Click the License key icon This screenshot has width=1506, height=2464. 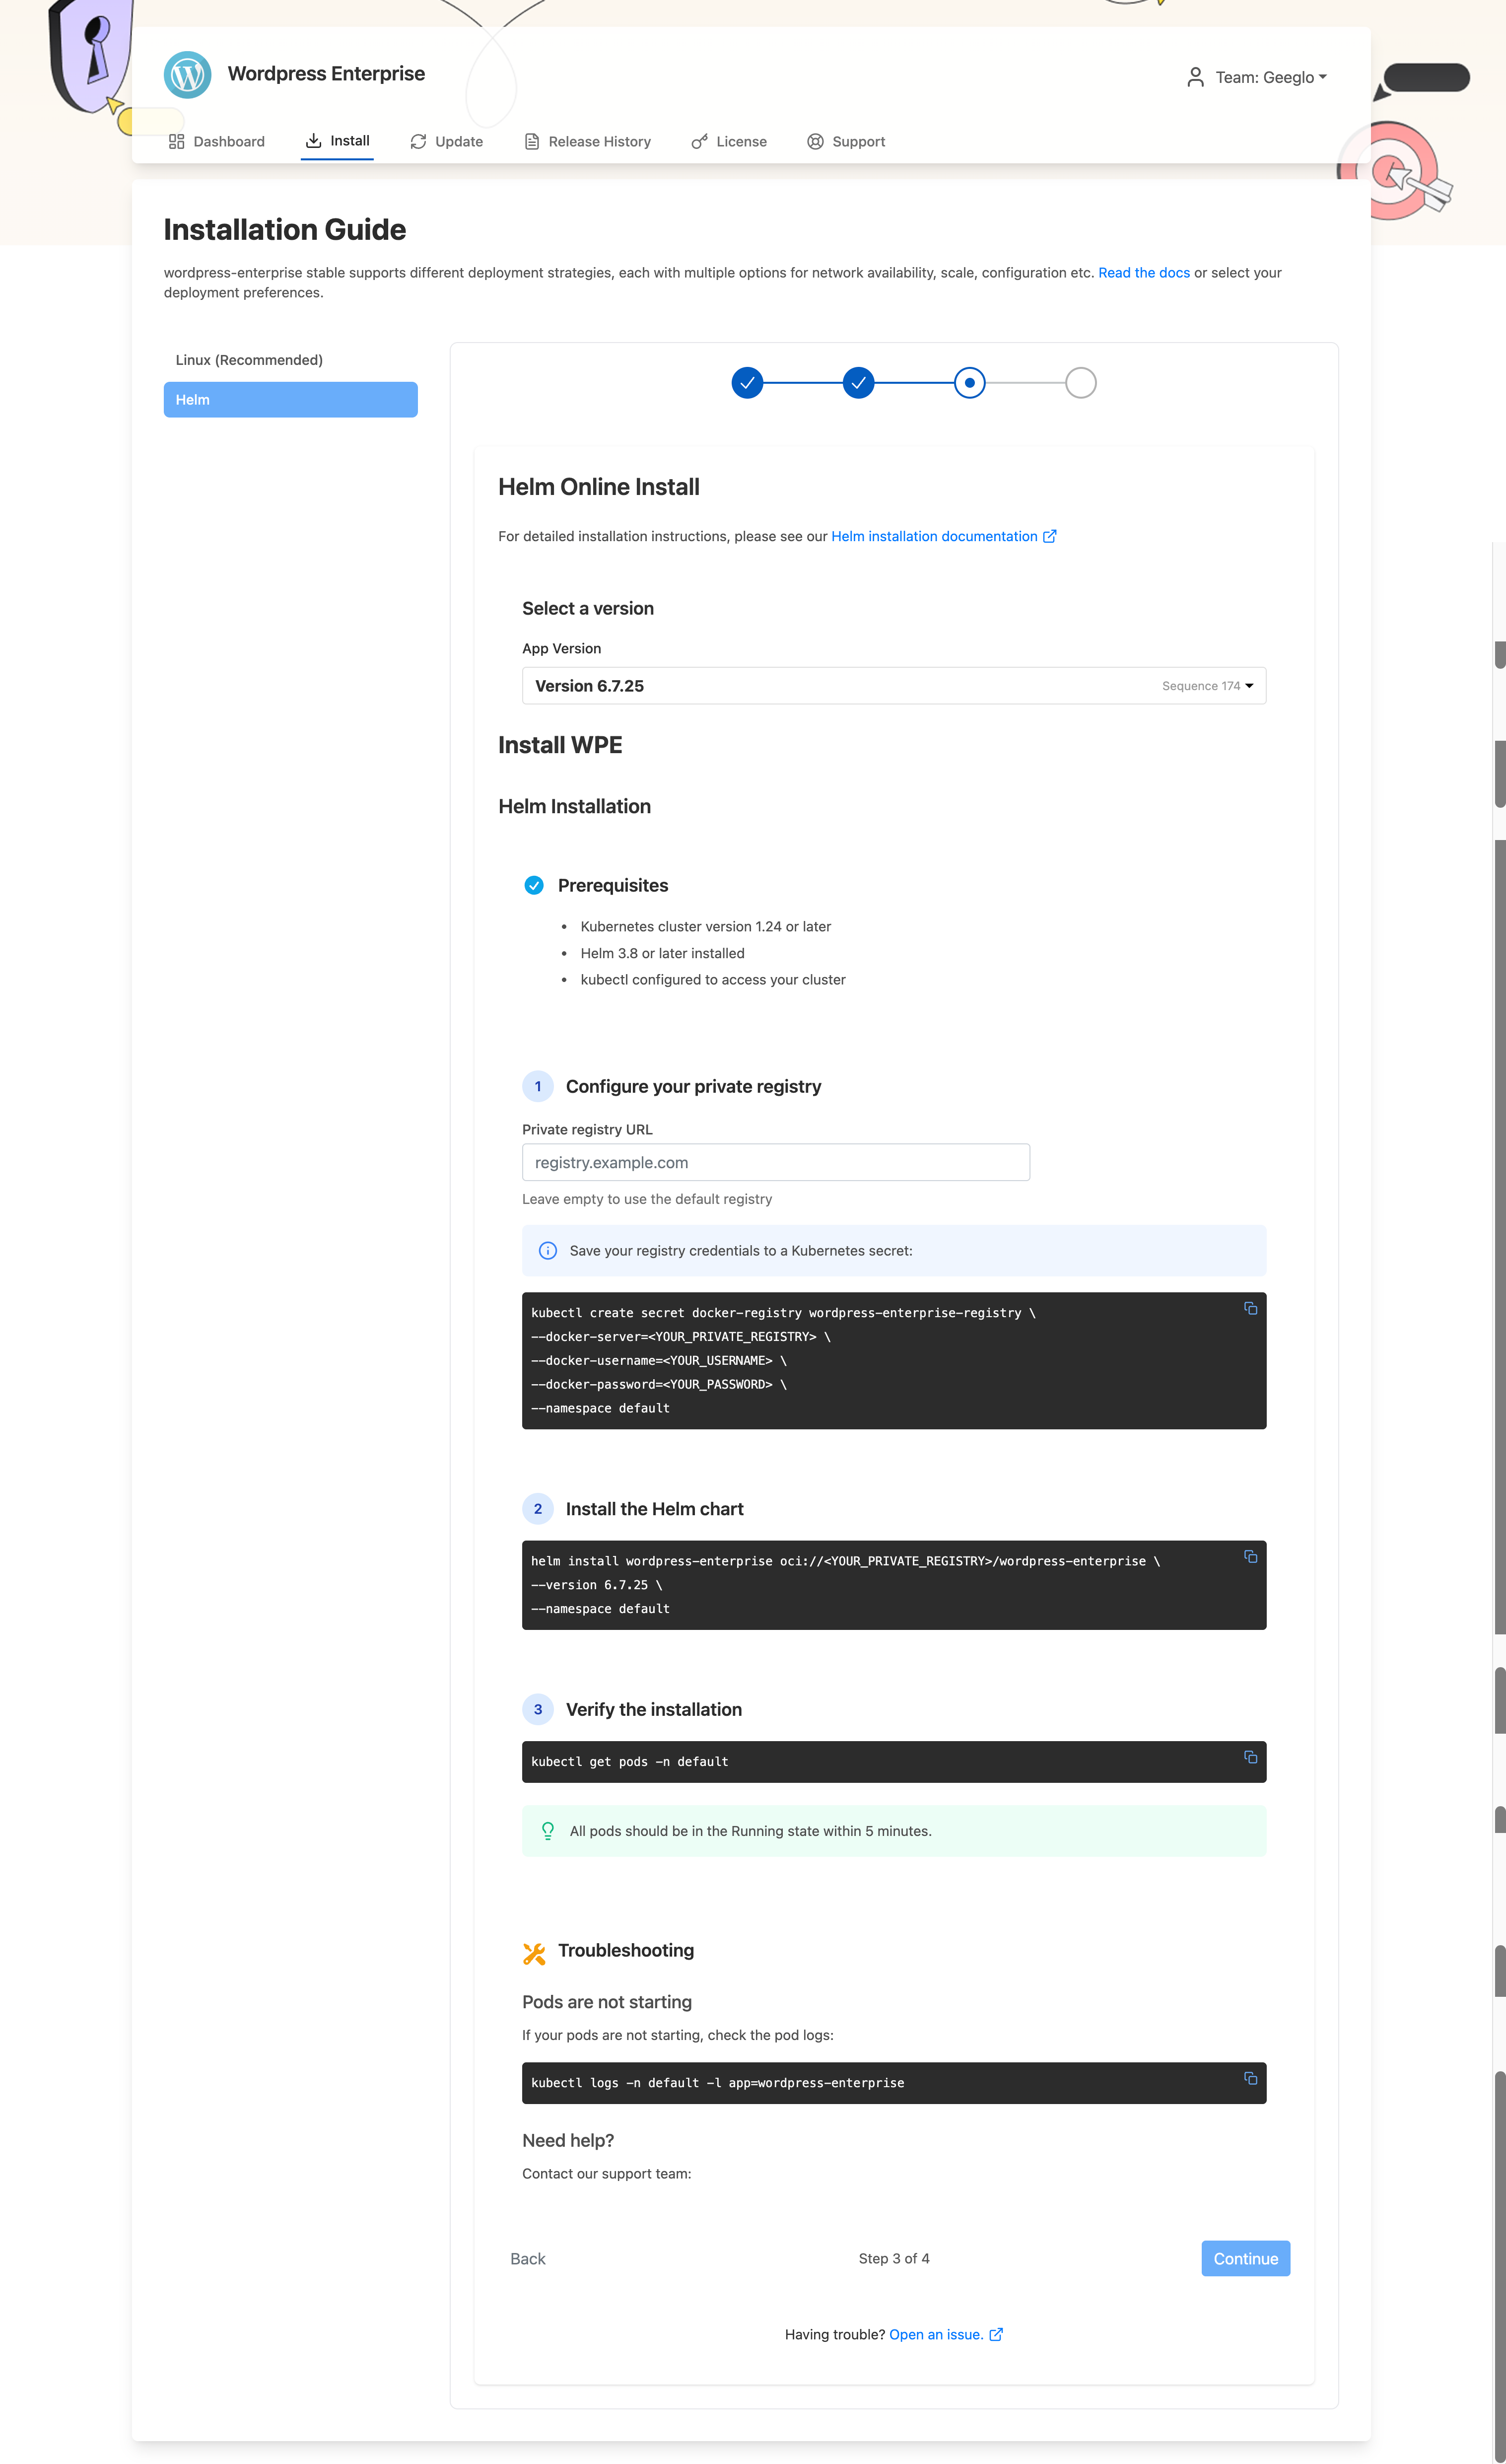[699, 141]
